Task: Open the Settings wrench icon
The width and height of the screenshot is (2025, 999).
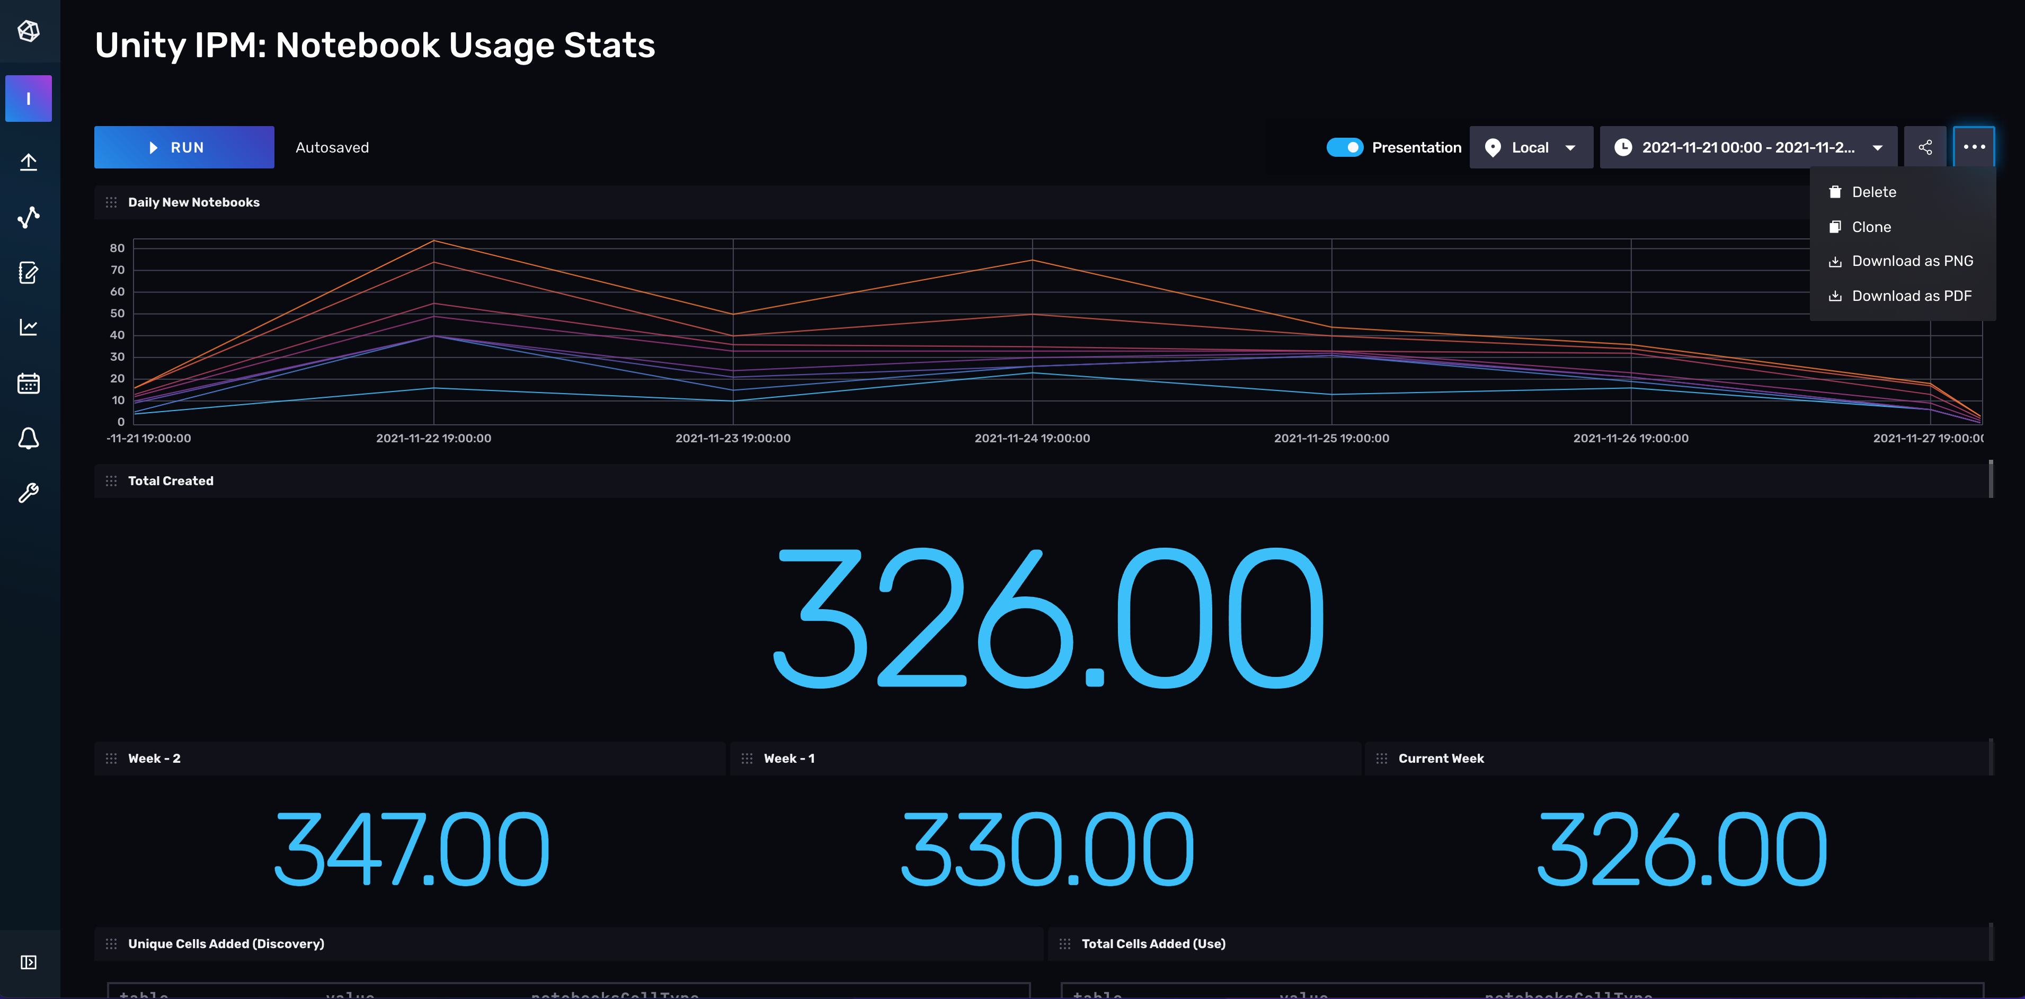Action: [29, 493]
